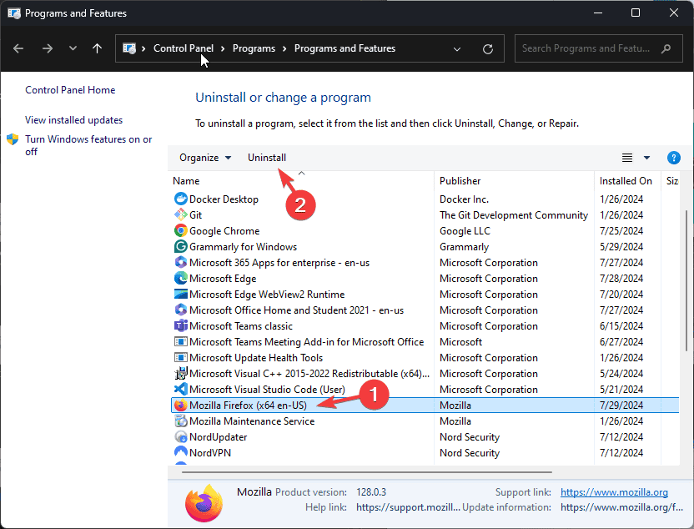Viewport: 694px width, 529px height.
Task: Open Turn Windows features on or off
Action: (88, 145)
